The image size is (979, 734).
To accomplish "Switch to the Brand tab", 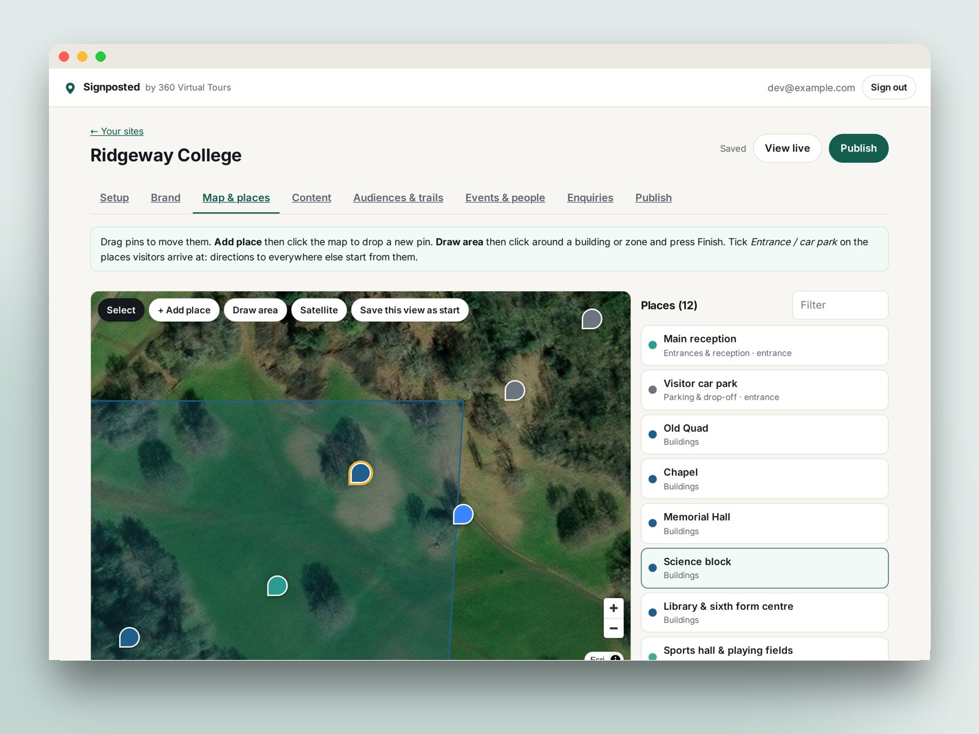I will point(166,198).
